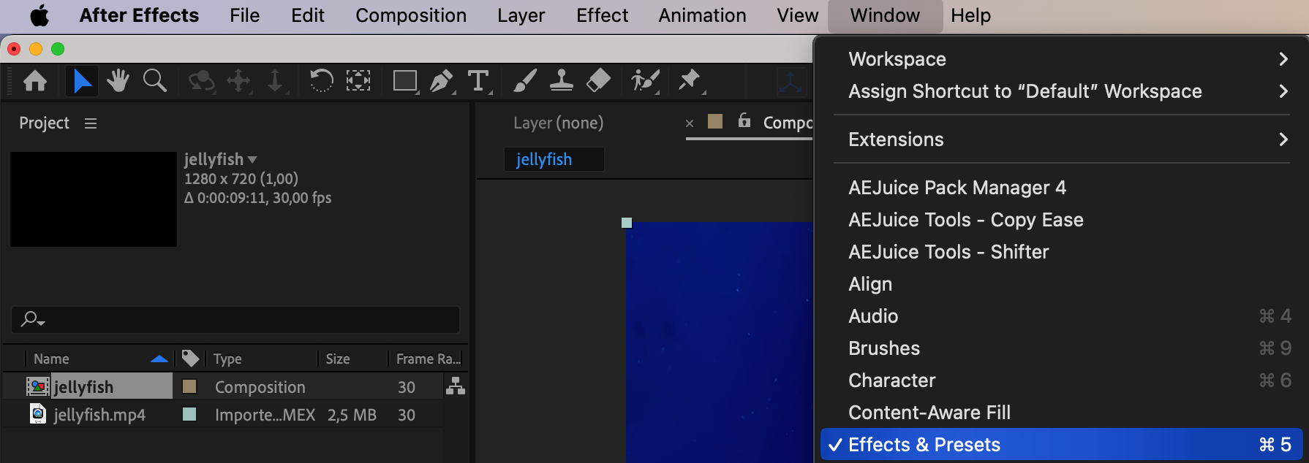This screenshot has height=463, width=1309.
Task: Toggle the composition panel lock icon
Action: 744,120
